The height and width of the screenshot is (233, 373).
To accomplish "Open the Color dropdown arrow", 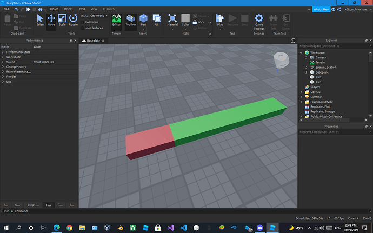I will (185, 29).
